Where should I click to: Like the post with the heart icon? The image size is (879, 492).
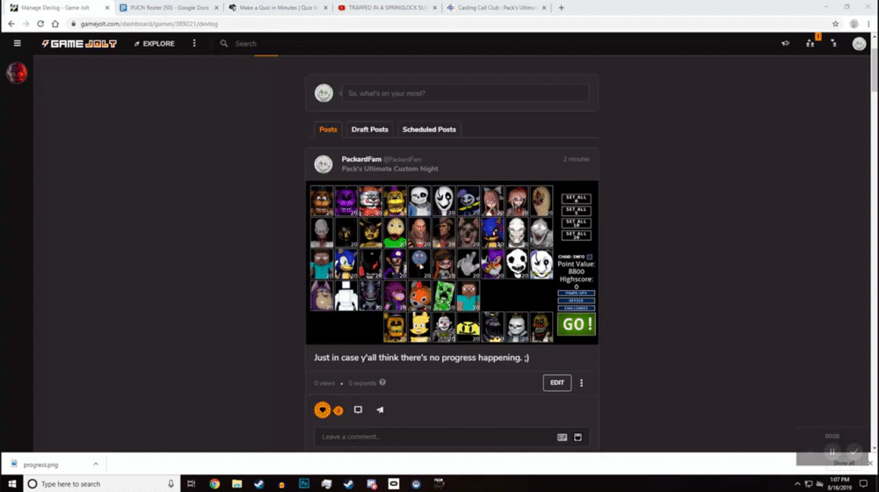point(323,409)
